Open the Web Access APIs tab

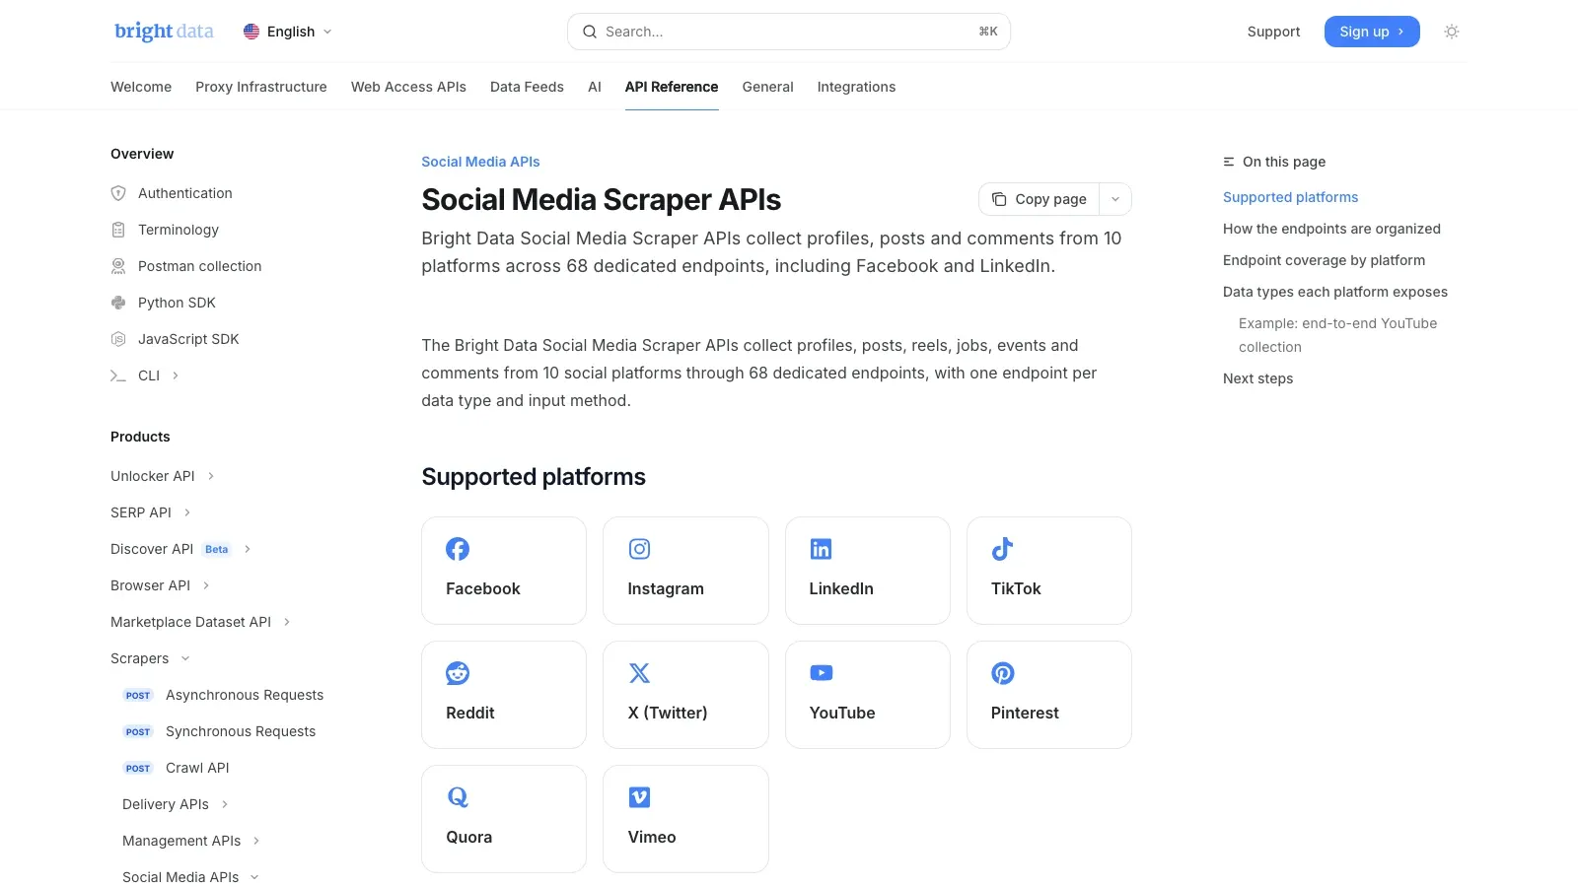(x=408, y=87)
